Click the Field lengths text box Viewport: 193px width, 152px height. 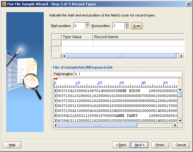point(128,74)
